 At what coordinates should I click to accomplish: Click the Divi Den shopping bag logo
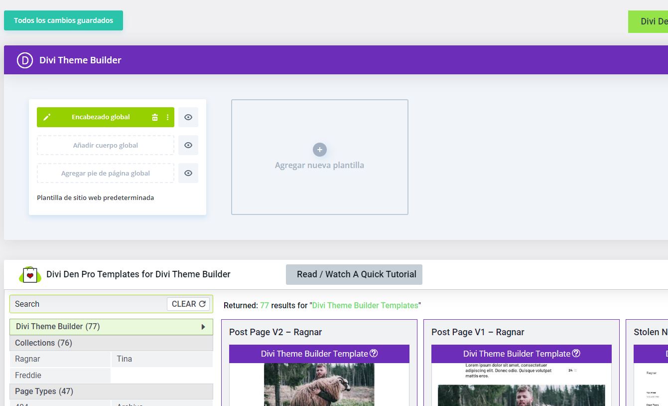30,274
